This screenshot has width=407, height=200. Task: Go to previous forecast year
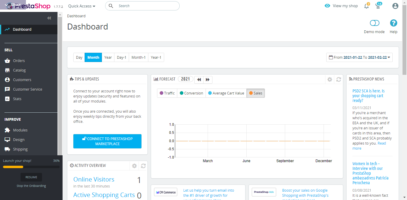click(x=199, y=80)
